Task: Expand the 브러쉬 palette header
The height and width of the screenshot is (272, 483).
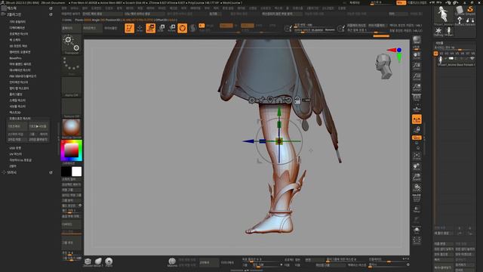Action: pyautogui.click(x=12, y=172)
